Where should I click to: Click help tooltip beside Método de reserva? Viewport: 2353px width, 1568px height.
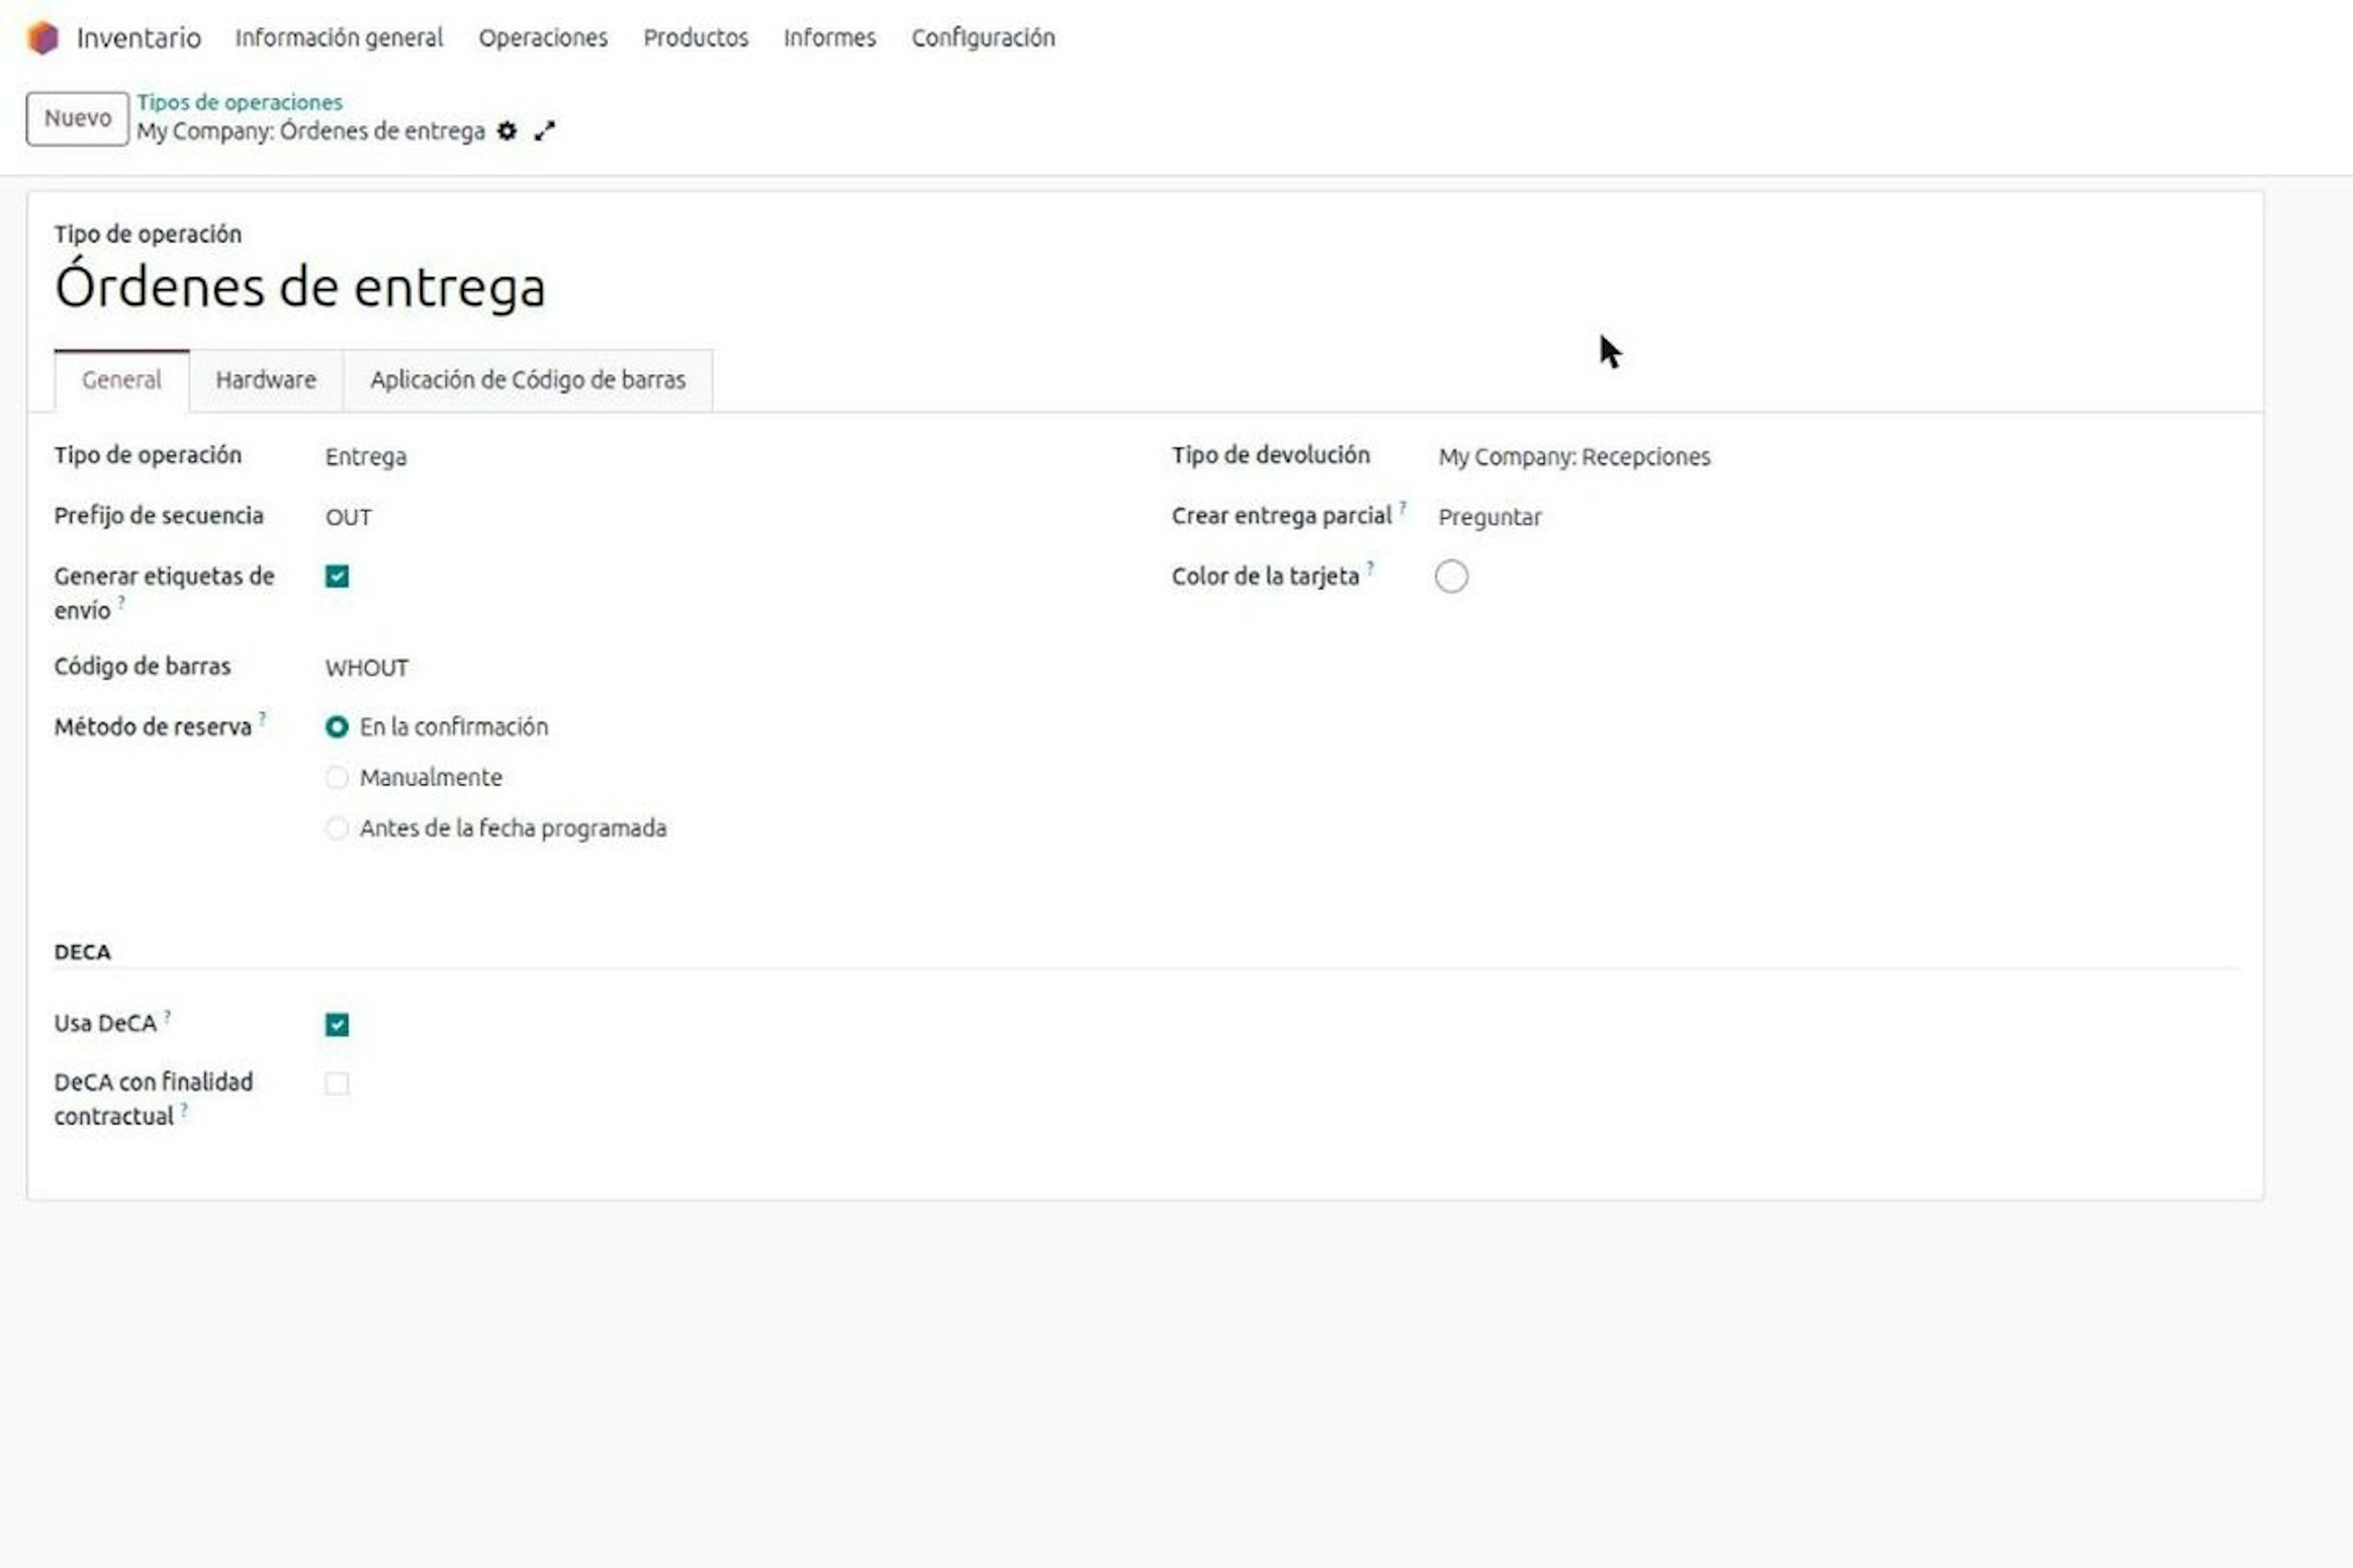[262, 718]
